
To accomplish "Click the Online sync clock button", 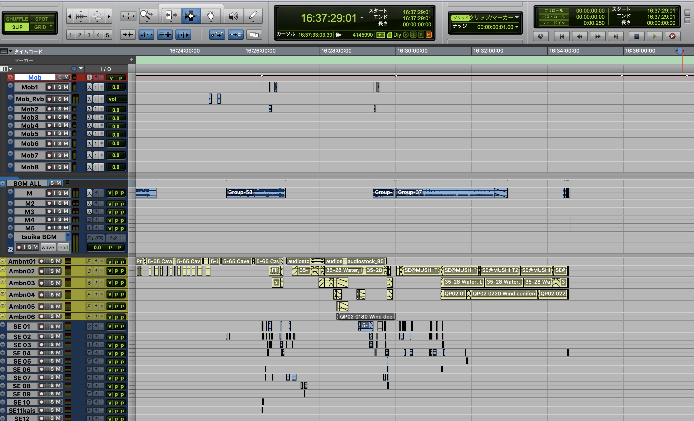I will tap(540, 36).
